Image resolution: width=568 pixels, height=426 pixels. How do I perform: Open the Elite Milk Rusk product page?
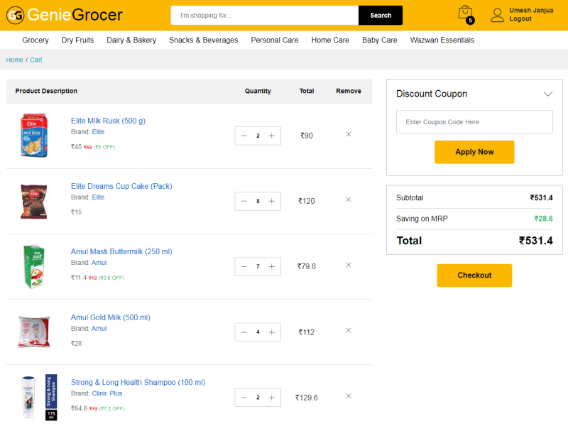pyautogui.click(x=108, y=121)
